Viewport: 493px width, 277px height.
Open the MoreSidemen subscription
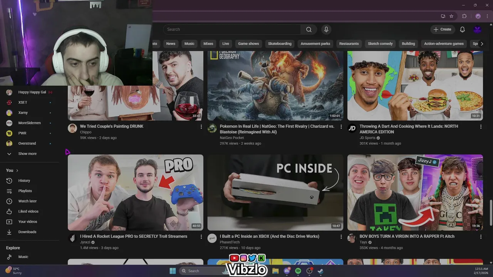(x=30, y=123)
